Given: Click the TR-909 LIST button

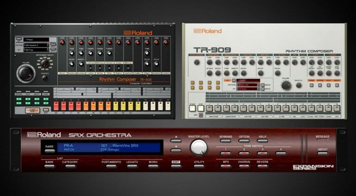Looking at the screenshot, I should (233, 80).
